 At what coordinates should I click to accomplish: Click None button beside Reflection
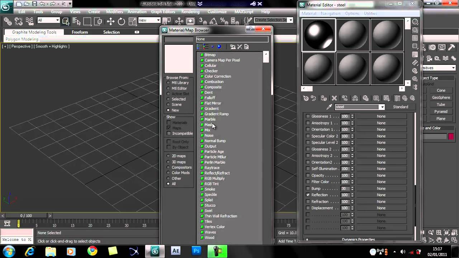pyautogui.click(x=381, y=195)
